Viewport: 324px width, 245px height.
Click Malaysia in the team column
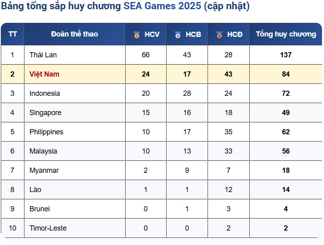pyautogui.click(x=43, y=151)
